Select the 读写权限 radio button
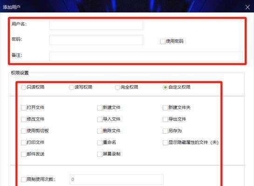This screenshot has height=186, width=254. click(71, 87)
